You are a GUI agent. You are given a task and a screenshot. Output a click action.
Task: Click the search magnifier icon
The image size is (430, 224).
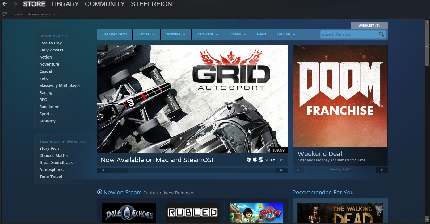click(382, 34)
